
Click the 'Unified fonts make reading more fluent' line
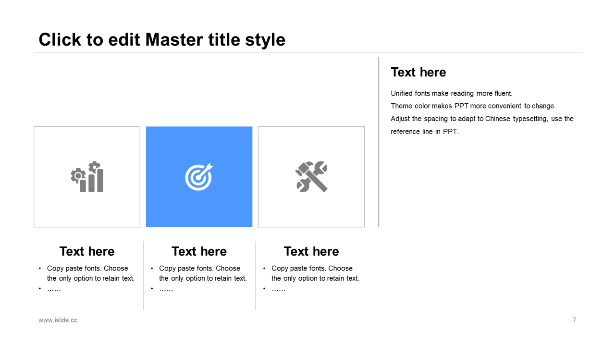click(452, 94)
